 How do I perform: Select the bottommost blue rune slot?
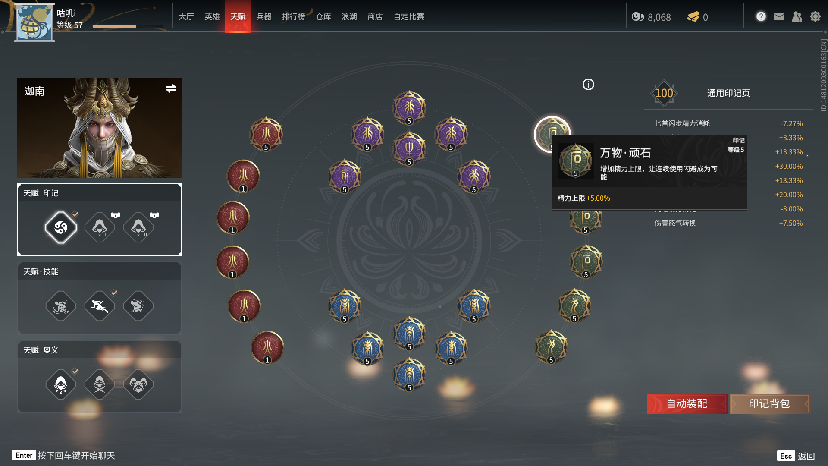tap(409, 374)
